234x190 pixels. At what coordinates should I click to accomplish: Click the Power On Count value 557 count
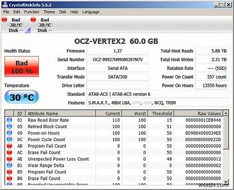[212, 77]
